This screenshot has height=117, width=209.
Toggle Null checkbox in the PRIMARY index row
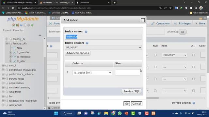pyautogui.click(x=155, y=55)
